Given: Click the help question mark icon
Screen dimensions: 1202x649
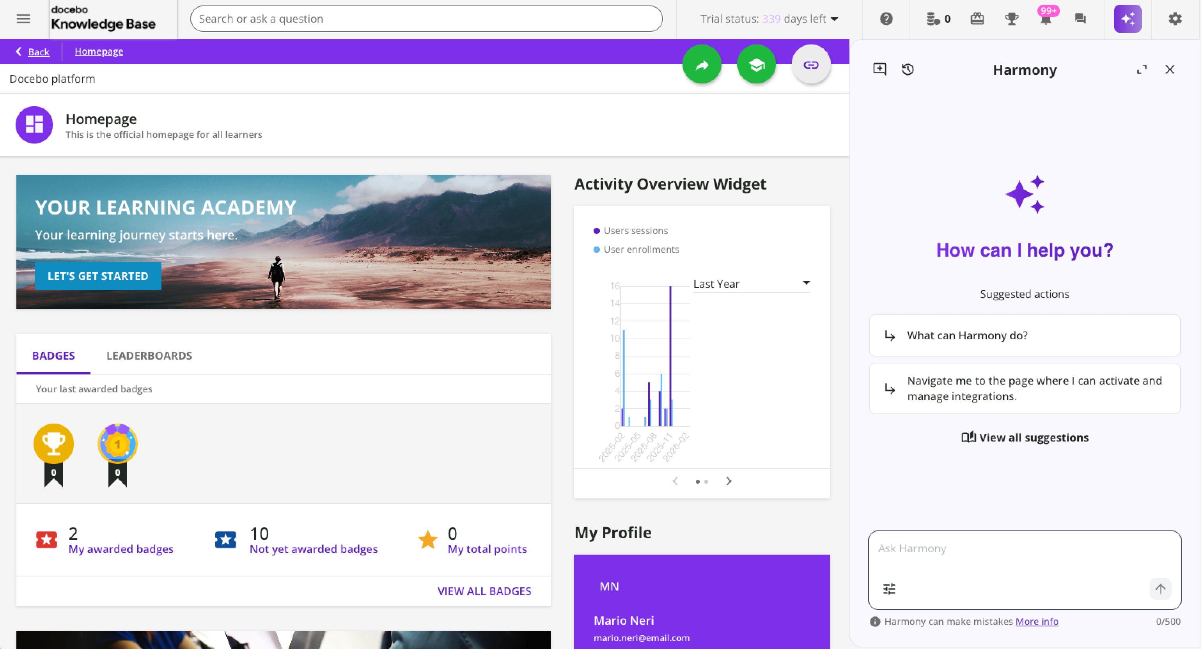Looking at the screenshot, I should [x=886, y=19].
